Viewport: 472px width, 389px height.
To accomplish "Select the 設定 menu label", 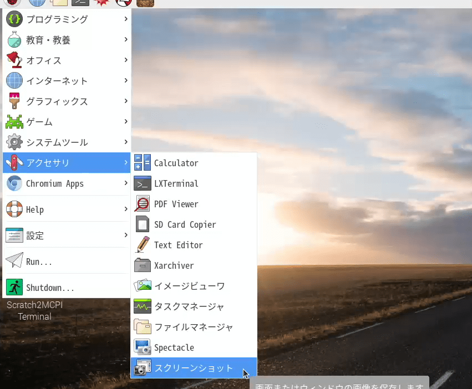I will [x=35, y=236].
